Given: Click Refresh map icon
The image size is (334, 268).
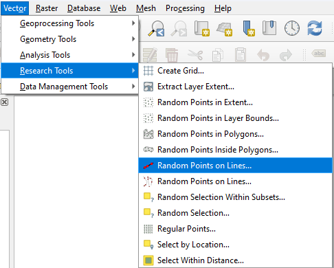Looking at the screenshot, I should (x=315, y=28).
